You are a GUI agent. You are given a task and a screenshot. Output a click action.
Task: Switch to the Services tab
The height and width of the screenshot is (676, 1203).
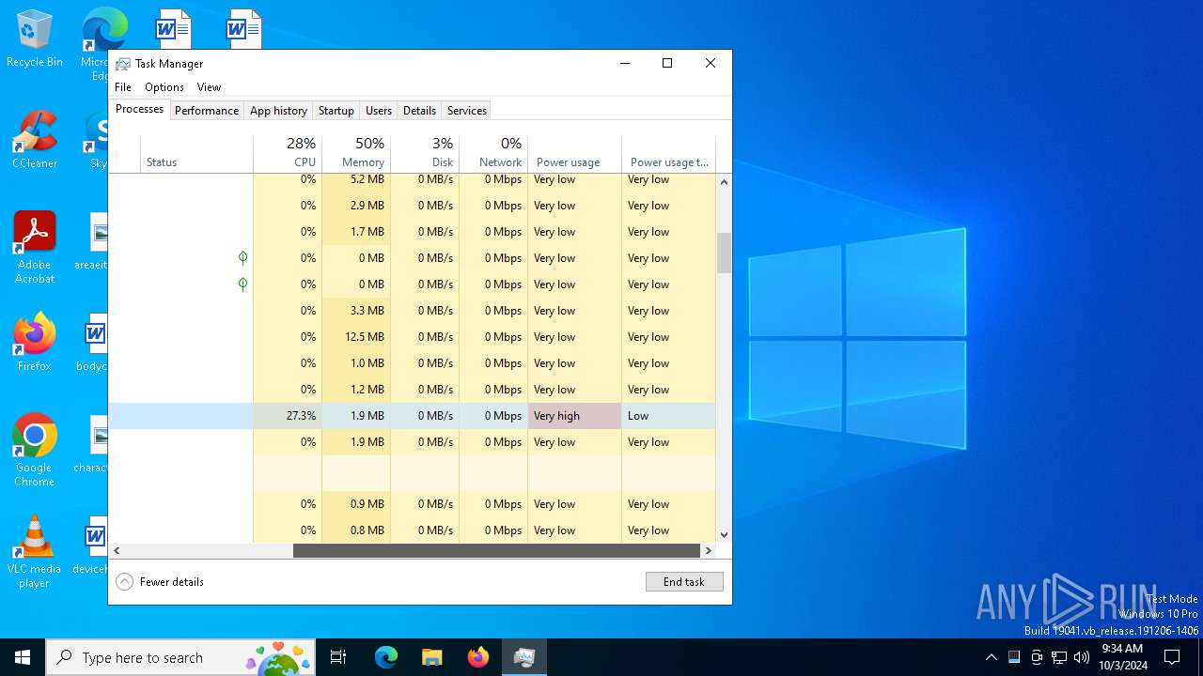click(x=467, y=110)
